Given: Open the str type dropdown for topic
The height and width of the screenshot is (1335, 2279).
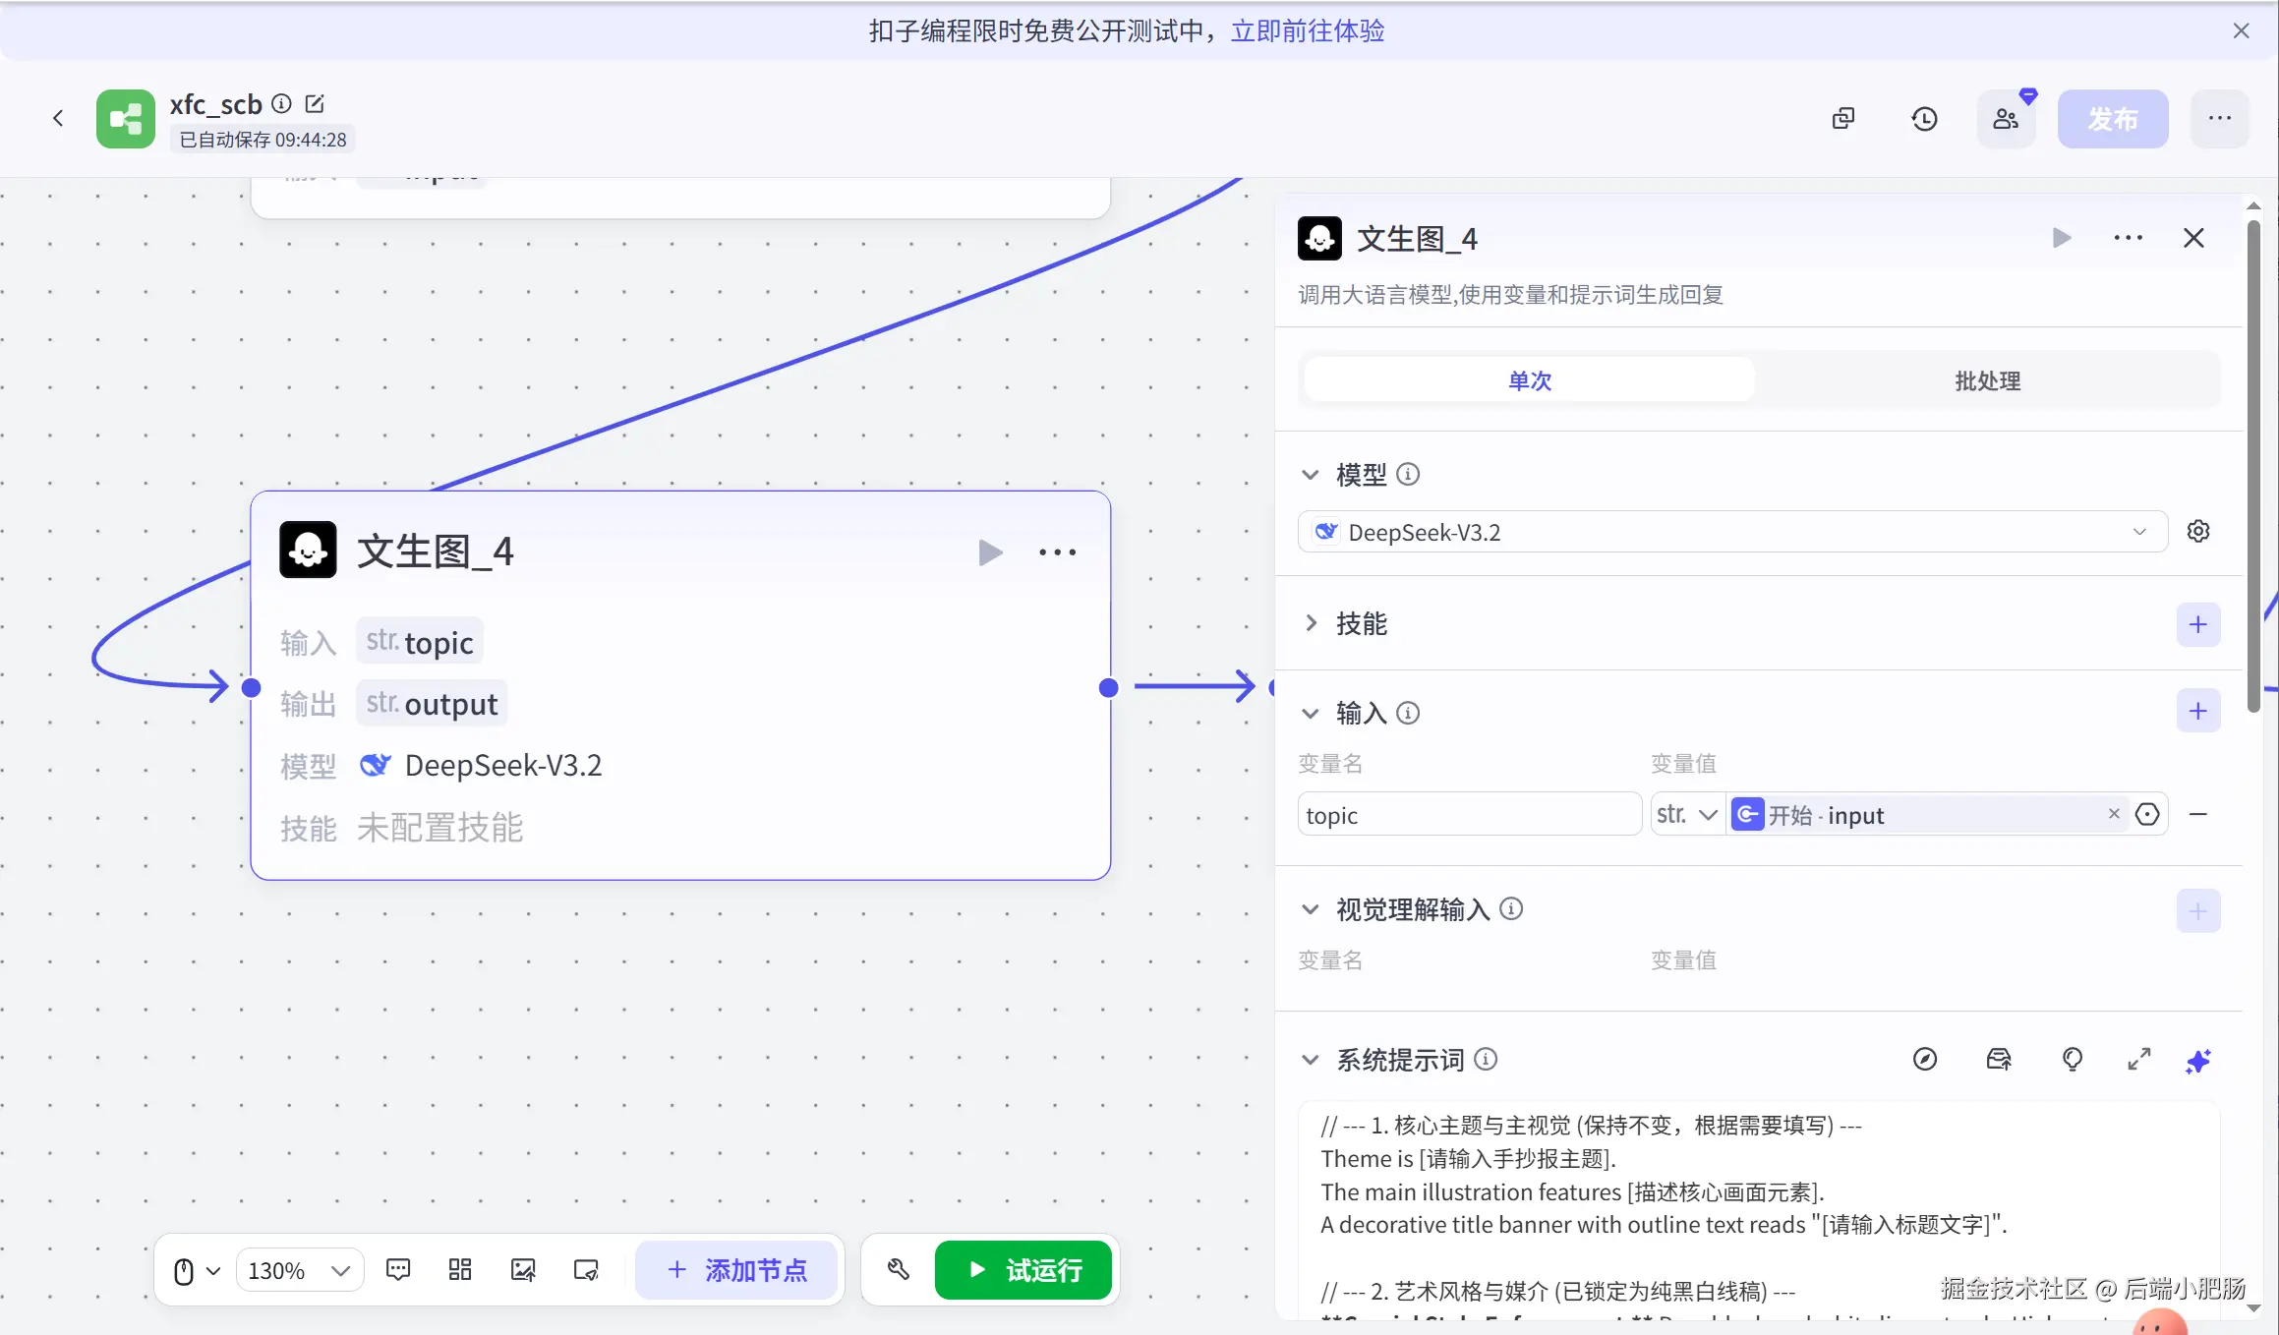Looking at the screenshot, I should 1686,814.
